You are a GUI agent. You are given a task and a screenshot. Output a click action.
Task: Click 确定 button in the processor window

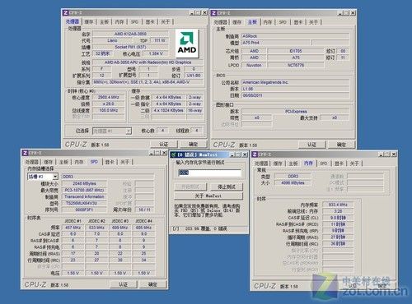[x=194, y=144]
